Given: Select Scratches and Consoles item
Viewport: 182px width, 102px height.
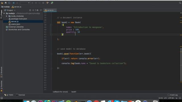Looking at the screenshot, I should click(18, 29).
